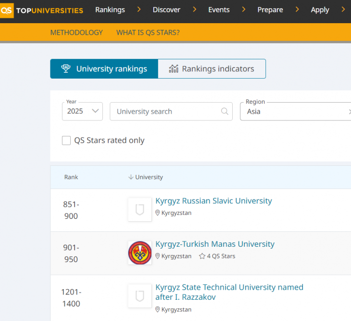Click the magnifier icon in University search
This screenshot has width=351, height=321.
[225, 111]
